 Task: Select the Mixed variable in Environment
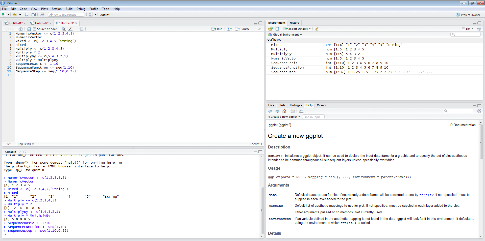[x=374, y=45]
